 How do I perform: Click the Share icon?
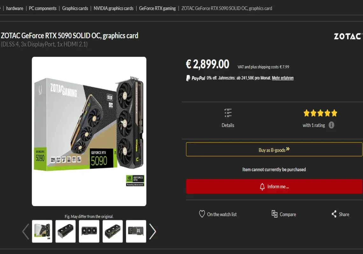click(334, 214)
